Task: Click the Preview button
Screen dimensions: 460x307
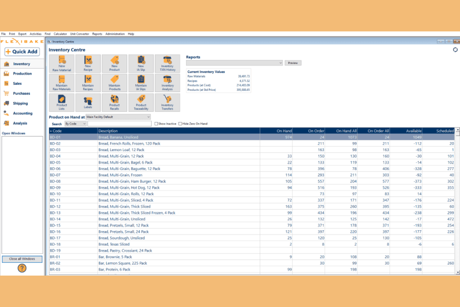Action: [293, 63]
